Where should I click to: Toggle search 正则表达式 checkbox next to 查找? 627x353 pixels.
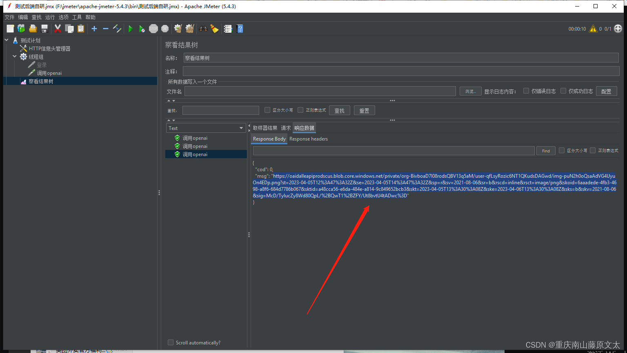[x=300, y=110]
